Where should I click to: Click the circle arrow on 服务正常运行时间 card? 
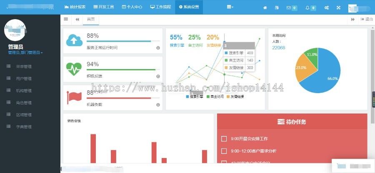click(158, 48)
